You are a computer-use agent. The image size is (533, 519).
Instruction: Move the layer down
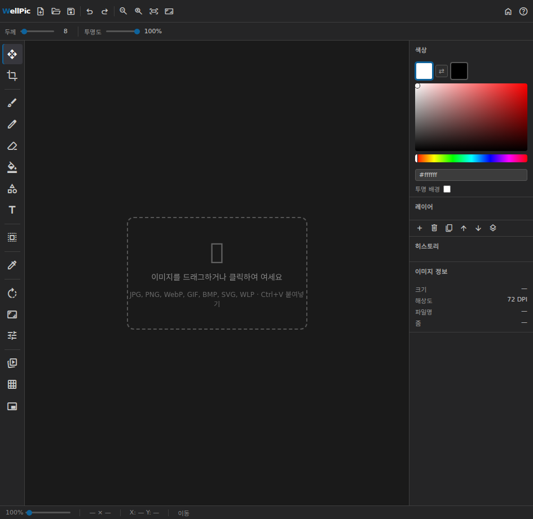(478, 228)
